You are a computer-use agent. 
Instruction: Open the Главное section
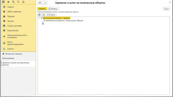pos(11,7)
